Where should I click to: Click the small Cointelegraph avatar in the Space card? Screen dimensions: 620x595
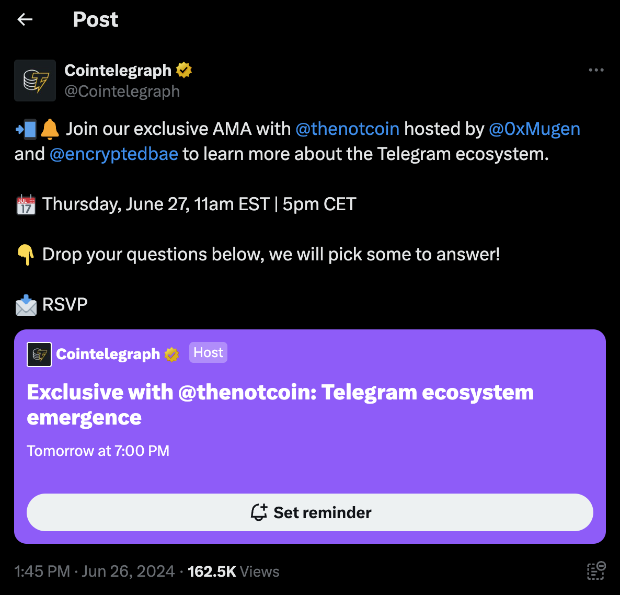click(x=39, y=354)
